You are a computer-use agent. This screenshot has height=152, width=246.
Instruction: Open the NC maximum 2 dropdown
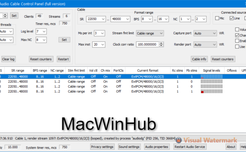tap(201, 19)
